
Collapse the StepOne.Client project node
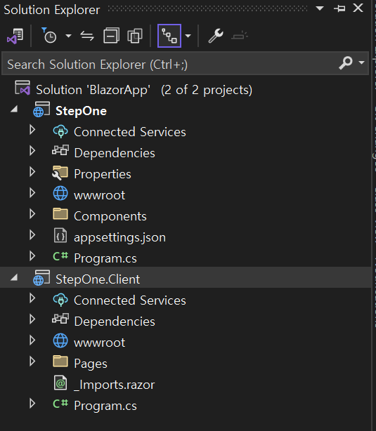coord(14,277)
